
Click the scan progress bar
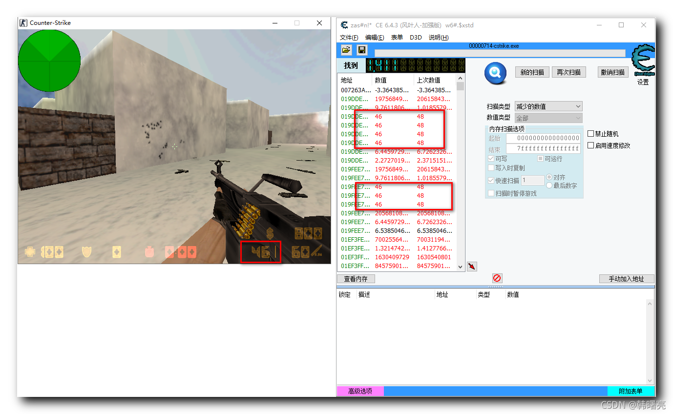click(500, 53)
